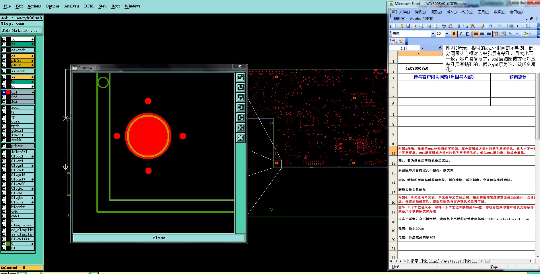Click Close button in Popview window
The height and width of the screenshot is (274, 540).
[x=159, y=238]
